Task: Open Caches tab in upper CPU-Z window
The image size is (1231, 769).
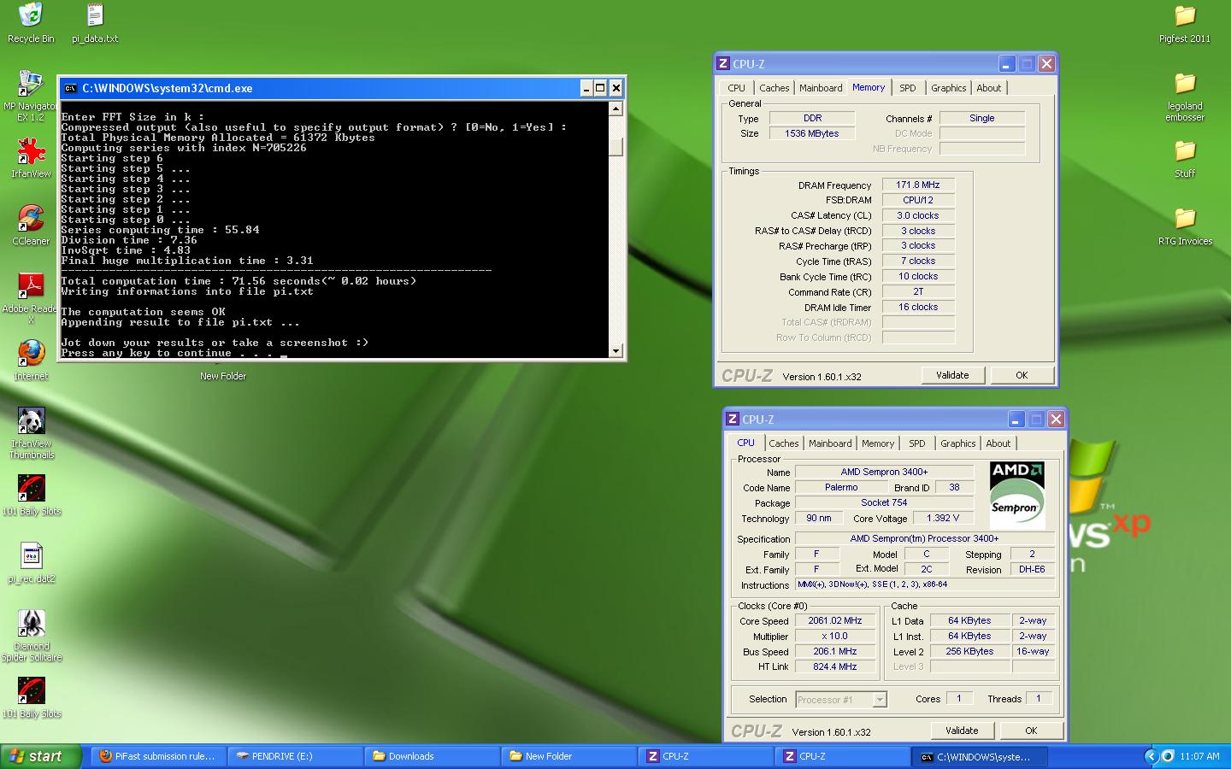Action: point(774,88)
